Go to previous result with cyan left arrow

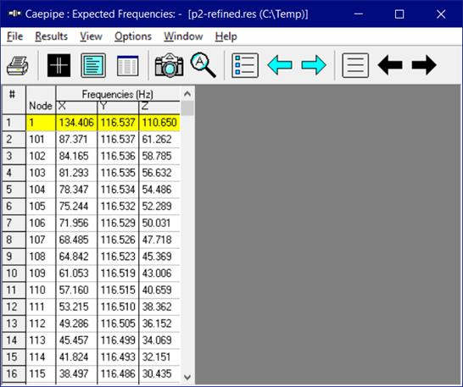[x=280, y=65]
